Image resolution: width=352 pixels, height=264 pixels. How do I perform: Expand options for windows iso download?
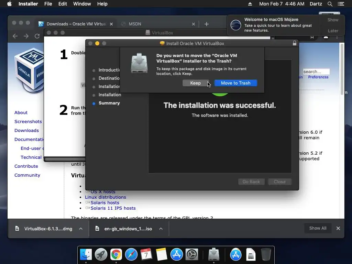(161, 229)
